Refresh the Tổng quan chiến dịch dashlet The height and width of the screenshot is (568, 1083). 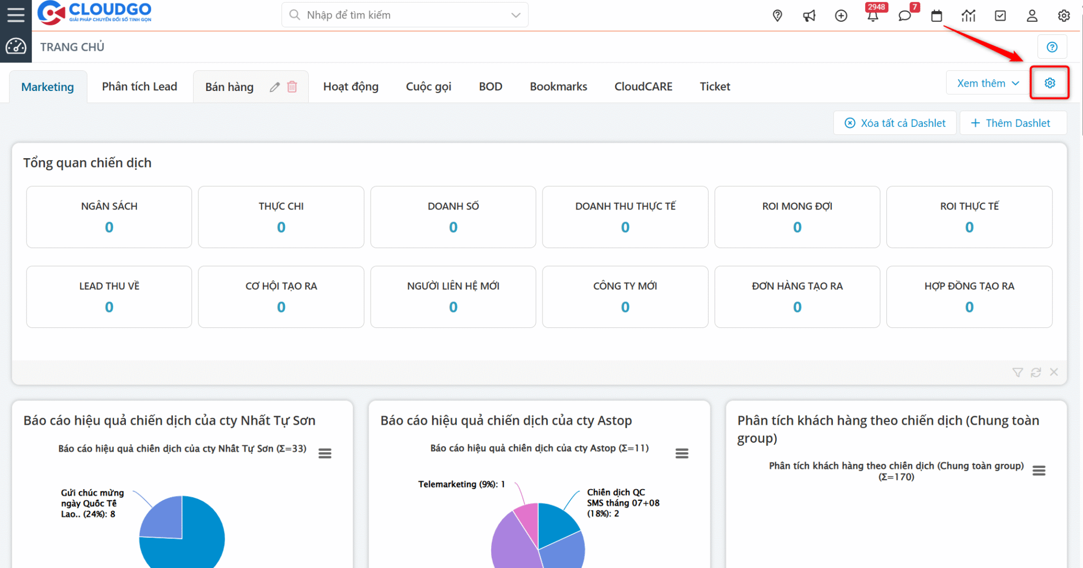pyautogui.click(x=1036, y=372)
